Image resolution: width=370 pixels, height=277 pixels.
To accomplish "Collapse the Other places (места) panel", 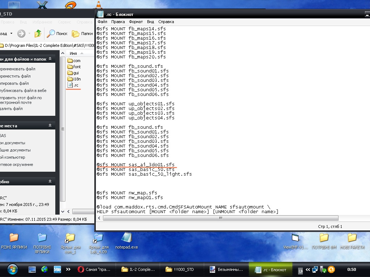I will (50, 126).
